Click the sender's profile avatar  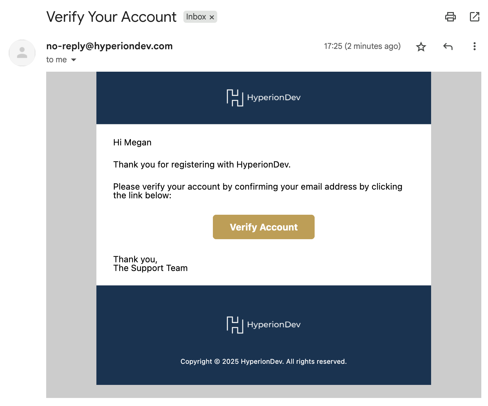coord(22,53)
